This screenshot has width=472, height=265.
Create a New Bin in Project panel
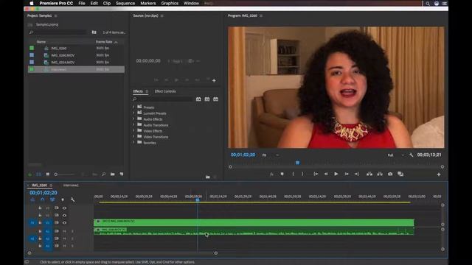[112, 174]
